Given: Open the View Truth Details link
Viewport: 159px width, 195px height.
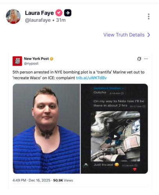Looking at the screenshot, I should click(127, 35).
